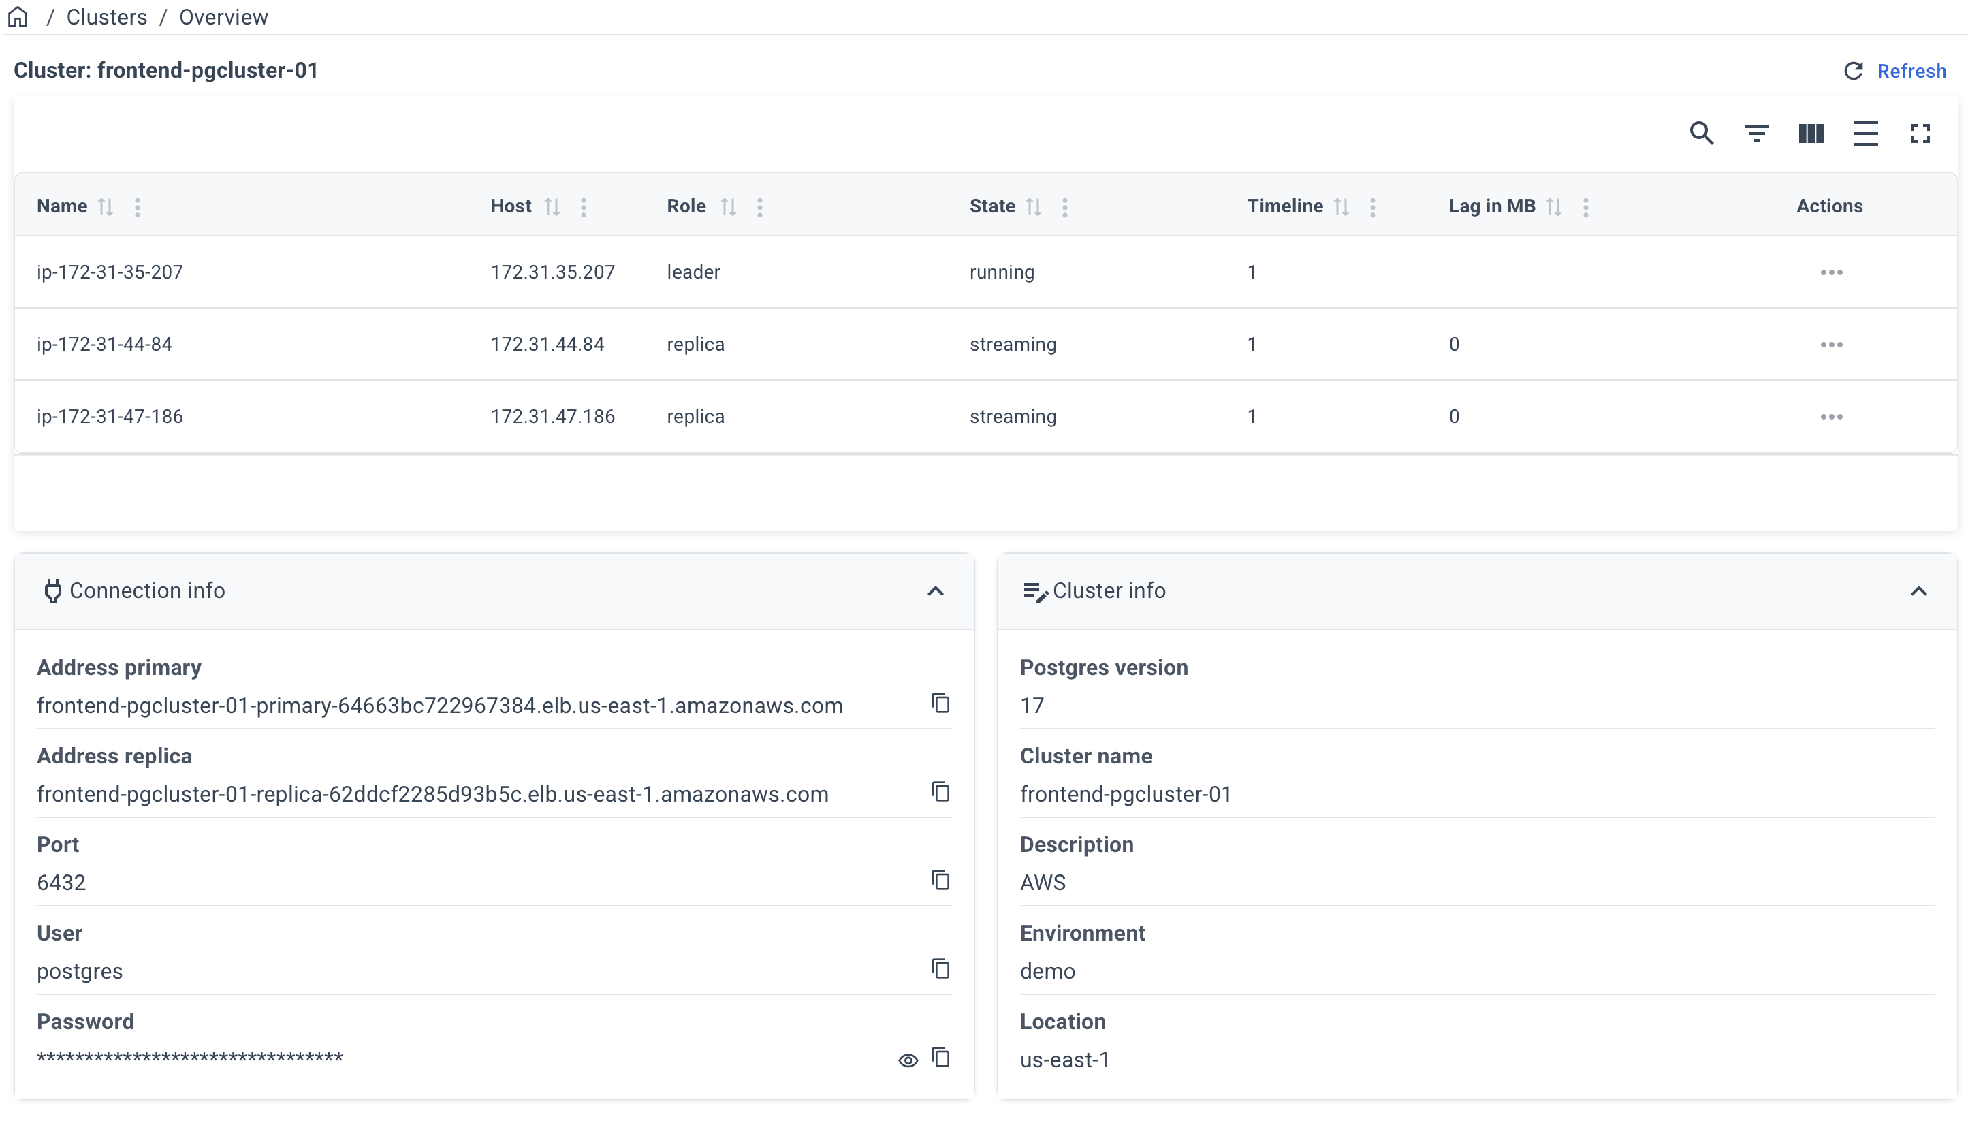
Task: Open Clusters breadcrumb link
Action: point(106,17)
